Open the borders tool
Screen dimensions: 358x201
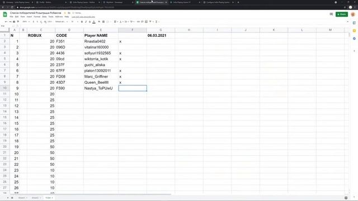coord(103,22)
